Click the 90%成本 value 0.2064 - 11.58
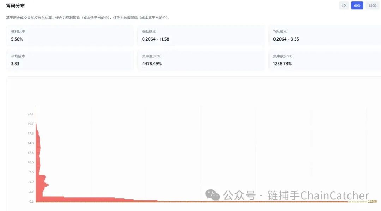The width and height of the screenshot is (381, 211). coord(156,39)
